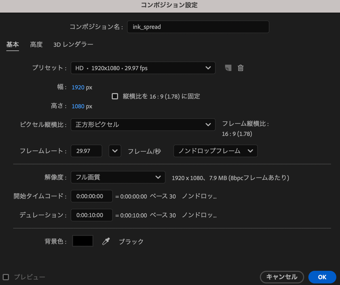
Task: Switch to the 3D レンダラー tab
Action: [73, 44]
